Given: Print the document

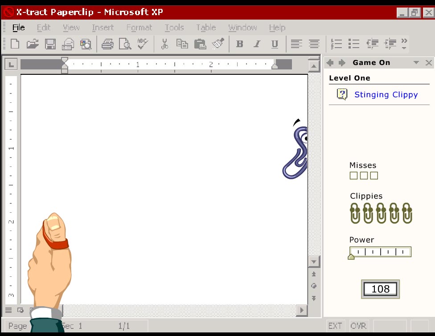Looking at the screenshot, I should 107,44.
